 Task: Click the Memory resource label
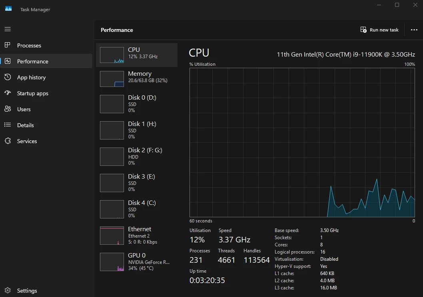point(140,74)
